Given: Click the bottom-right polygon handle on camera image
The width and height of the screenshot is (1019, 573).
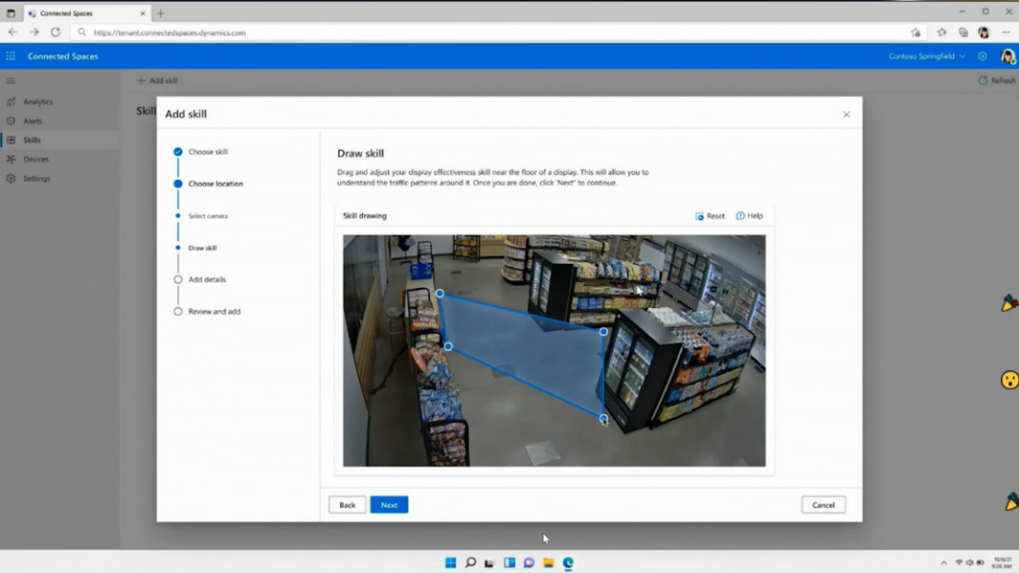Looking at the screenshot, I should tap(603, 419).
